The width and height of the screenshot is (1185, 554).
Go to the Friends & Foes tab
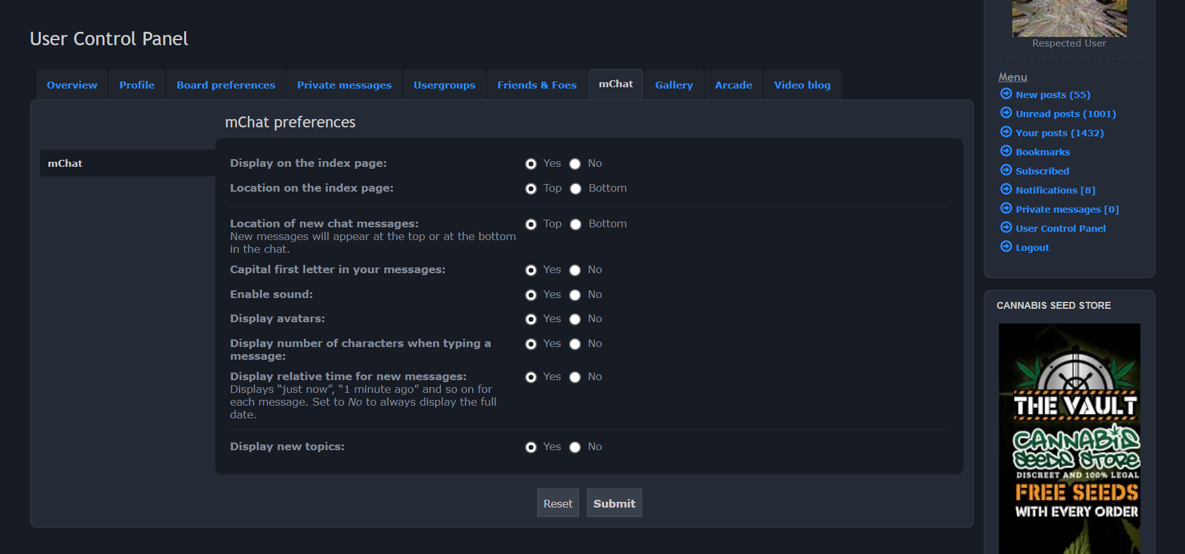click(536, 85)
